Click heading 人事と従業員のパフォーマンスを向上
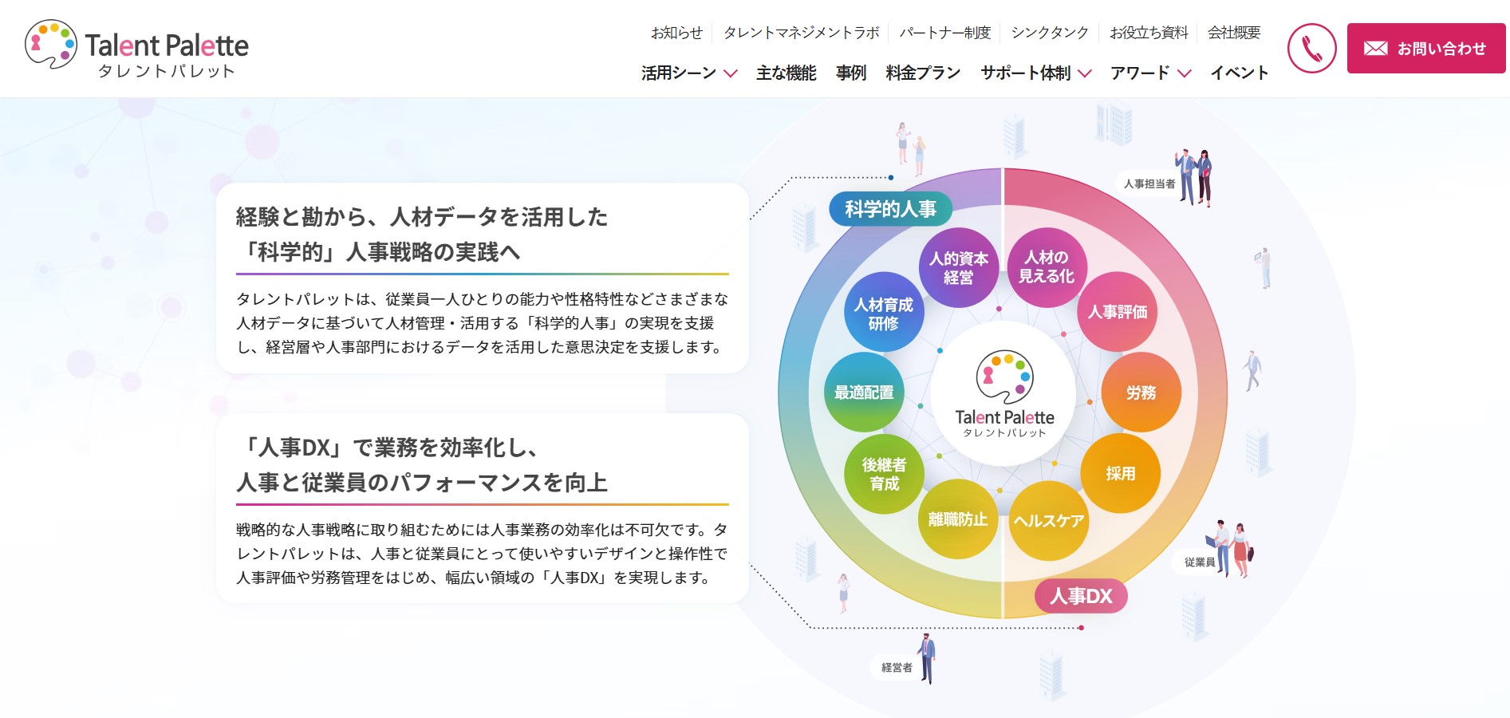 pos(422,483)
